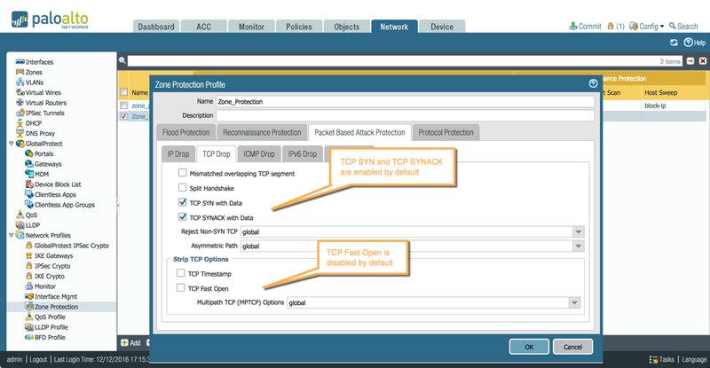This screenshot has height=368, width=710.
Task: Click the Description input field
Action: pos(406,115)
